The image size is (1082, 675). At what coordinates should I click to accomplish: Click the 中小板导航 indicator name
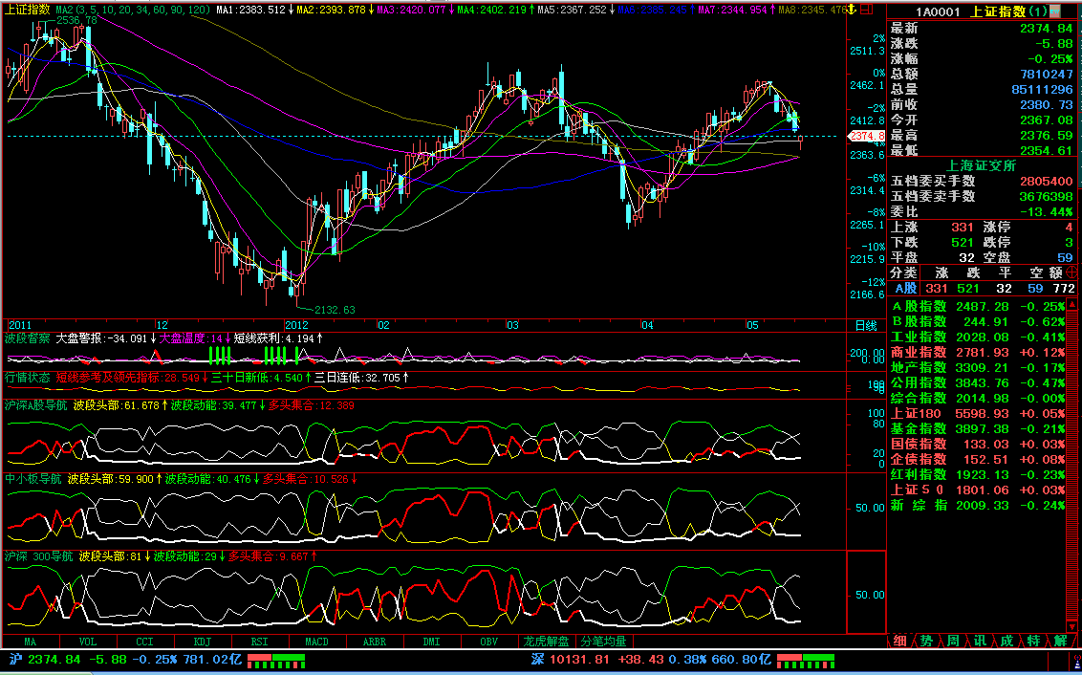pyautogui.click(x=33, y=478)
